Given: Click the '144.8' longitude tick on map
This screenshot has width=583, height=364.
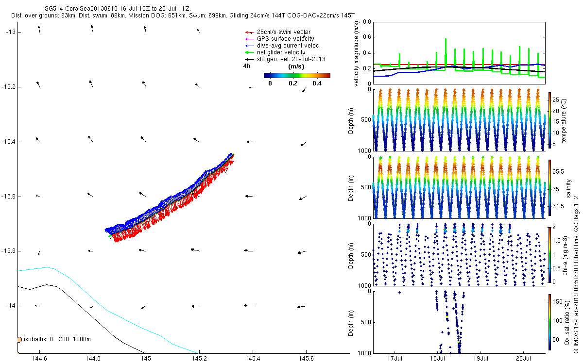Looking at the screenshot, I should coord(92,359).
